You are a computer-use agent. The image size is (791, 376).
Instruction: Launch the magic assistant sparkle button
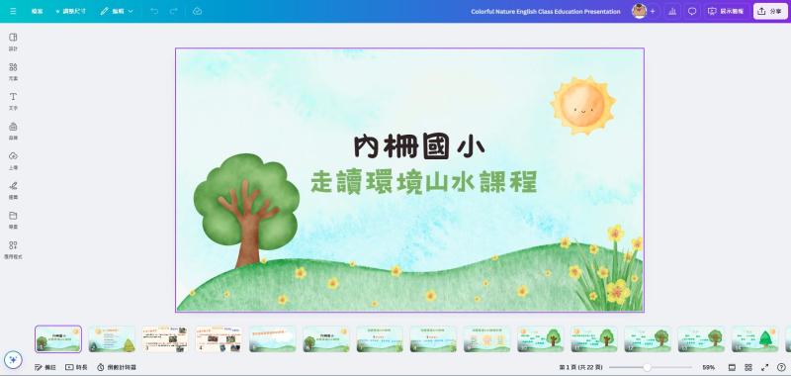[13, 359]
